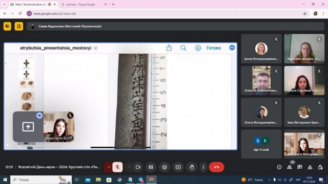Open the meeting chat panel icon
Screen dimensions: 328x184
click(x=299, y=167)
